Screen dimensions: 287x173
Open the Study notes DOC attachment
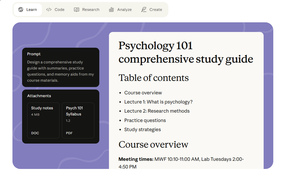coord(43,120)
